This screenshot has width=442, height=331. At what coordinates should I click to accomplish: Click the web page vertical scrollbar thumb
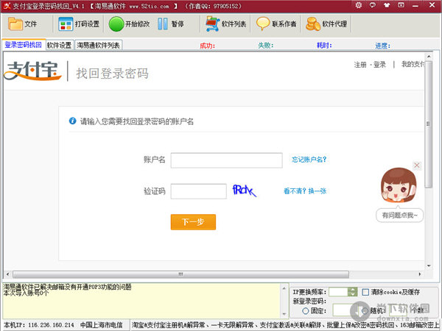[x=429, y=124]
